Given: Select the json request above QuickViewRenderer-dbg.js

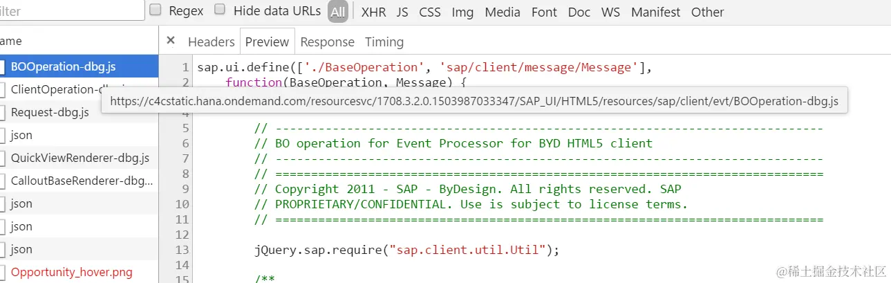Looking at the screenshot, I should pyautogui.click(x=79, y=135).
